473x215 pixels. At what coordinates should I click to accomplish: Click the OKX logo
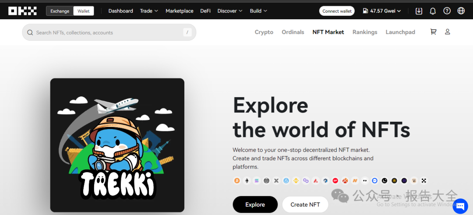coord(23,11)
